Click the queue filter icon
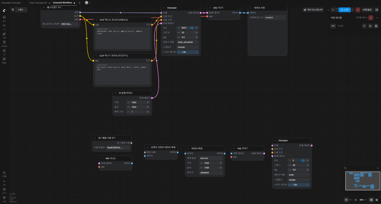 pos(364,26)
